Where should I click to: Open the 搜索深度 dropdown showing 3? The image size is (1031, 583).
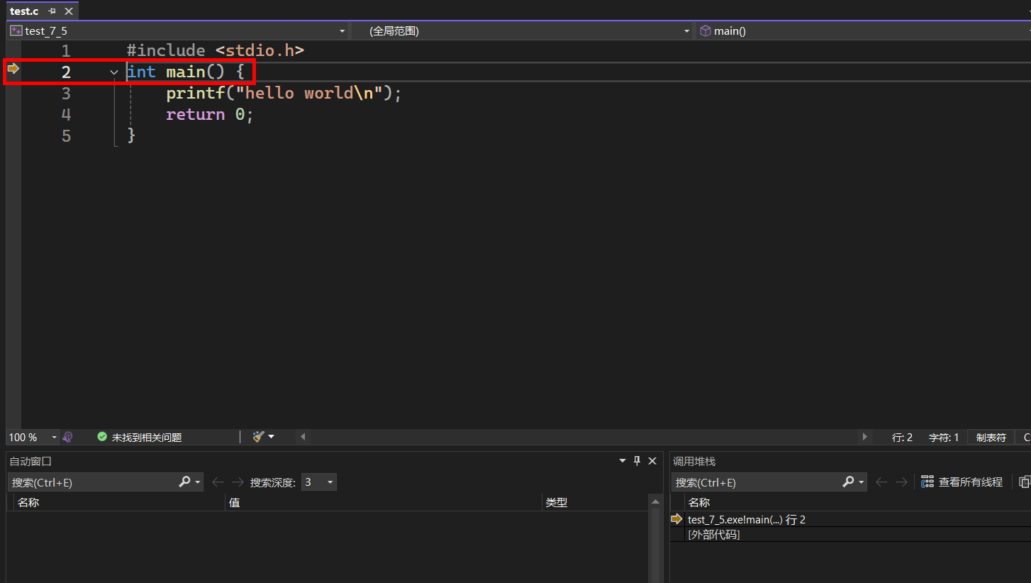click(318, 482)
